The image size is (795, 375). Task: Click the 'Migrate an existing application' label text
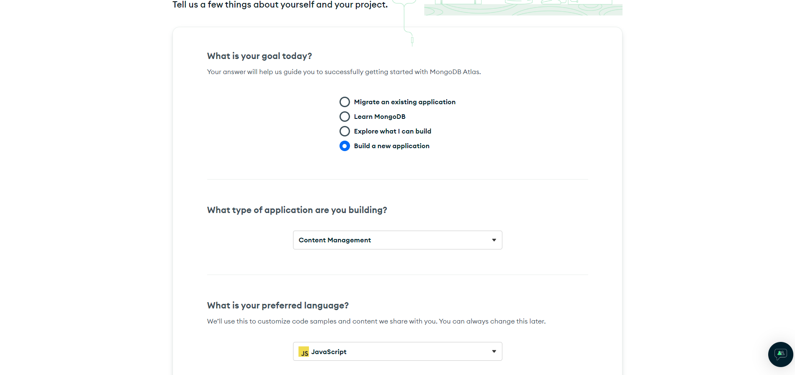tap(404, 102)
